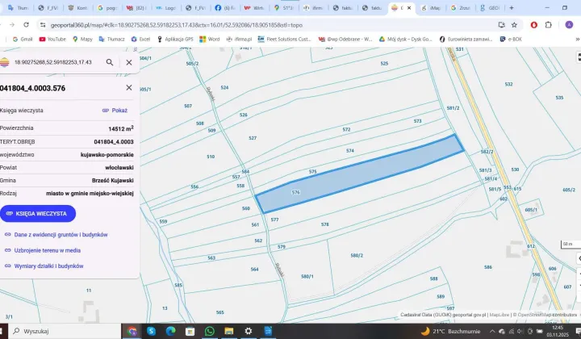Clear the search box with X icon
The width and height of the screenshot is (581, 339).
129,62
